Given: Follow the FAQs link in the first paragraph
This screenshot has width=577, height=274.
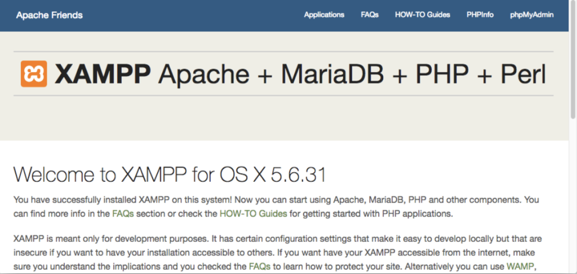Looking at the screenshot, I should tap(123, 214).
